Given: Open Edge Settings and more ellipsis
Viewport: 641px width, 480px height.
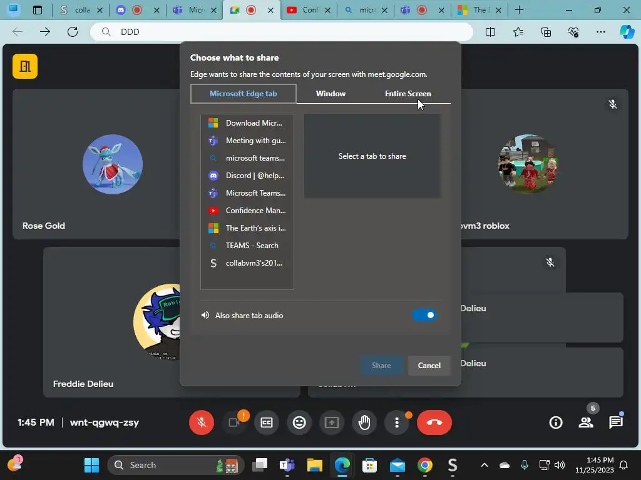Looking at the screenshot, I should (600, 32).
